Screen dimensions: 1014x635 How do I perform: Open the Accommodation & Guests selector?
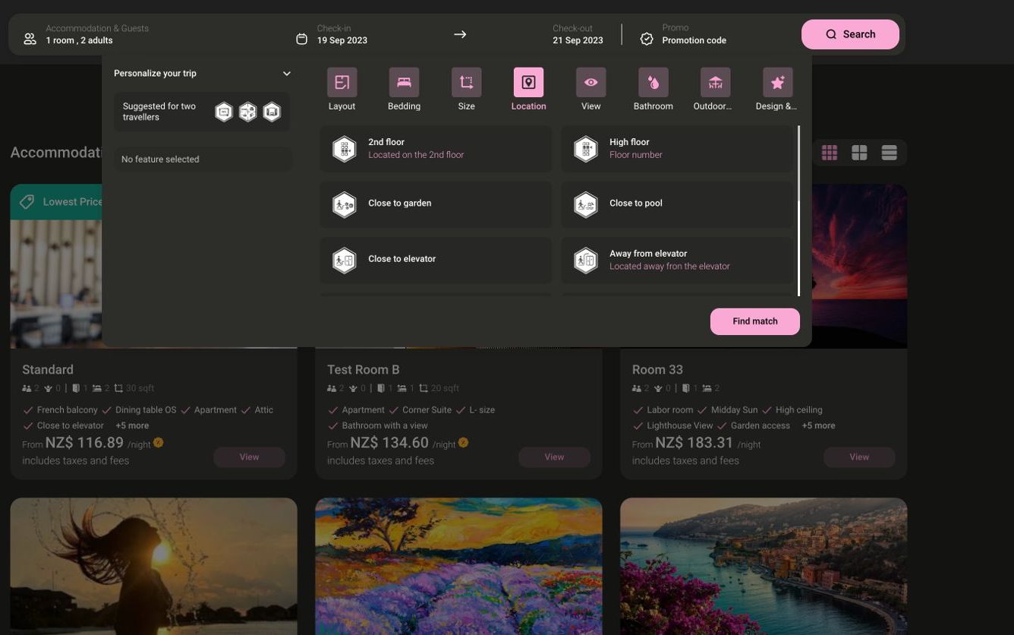point(97,34)
